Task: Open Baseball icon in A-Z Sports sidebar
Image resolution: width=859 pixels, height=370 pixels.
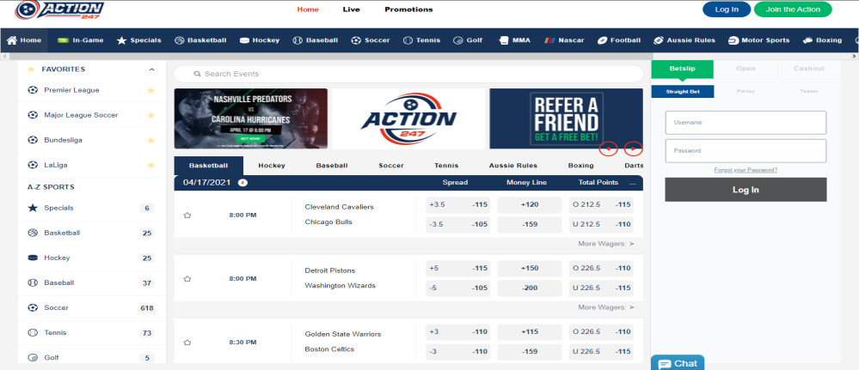Action: coord(33,282)
